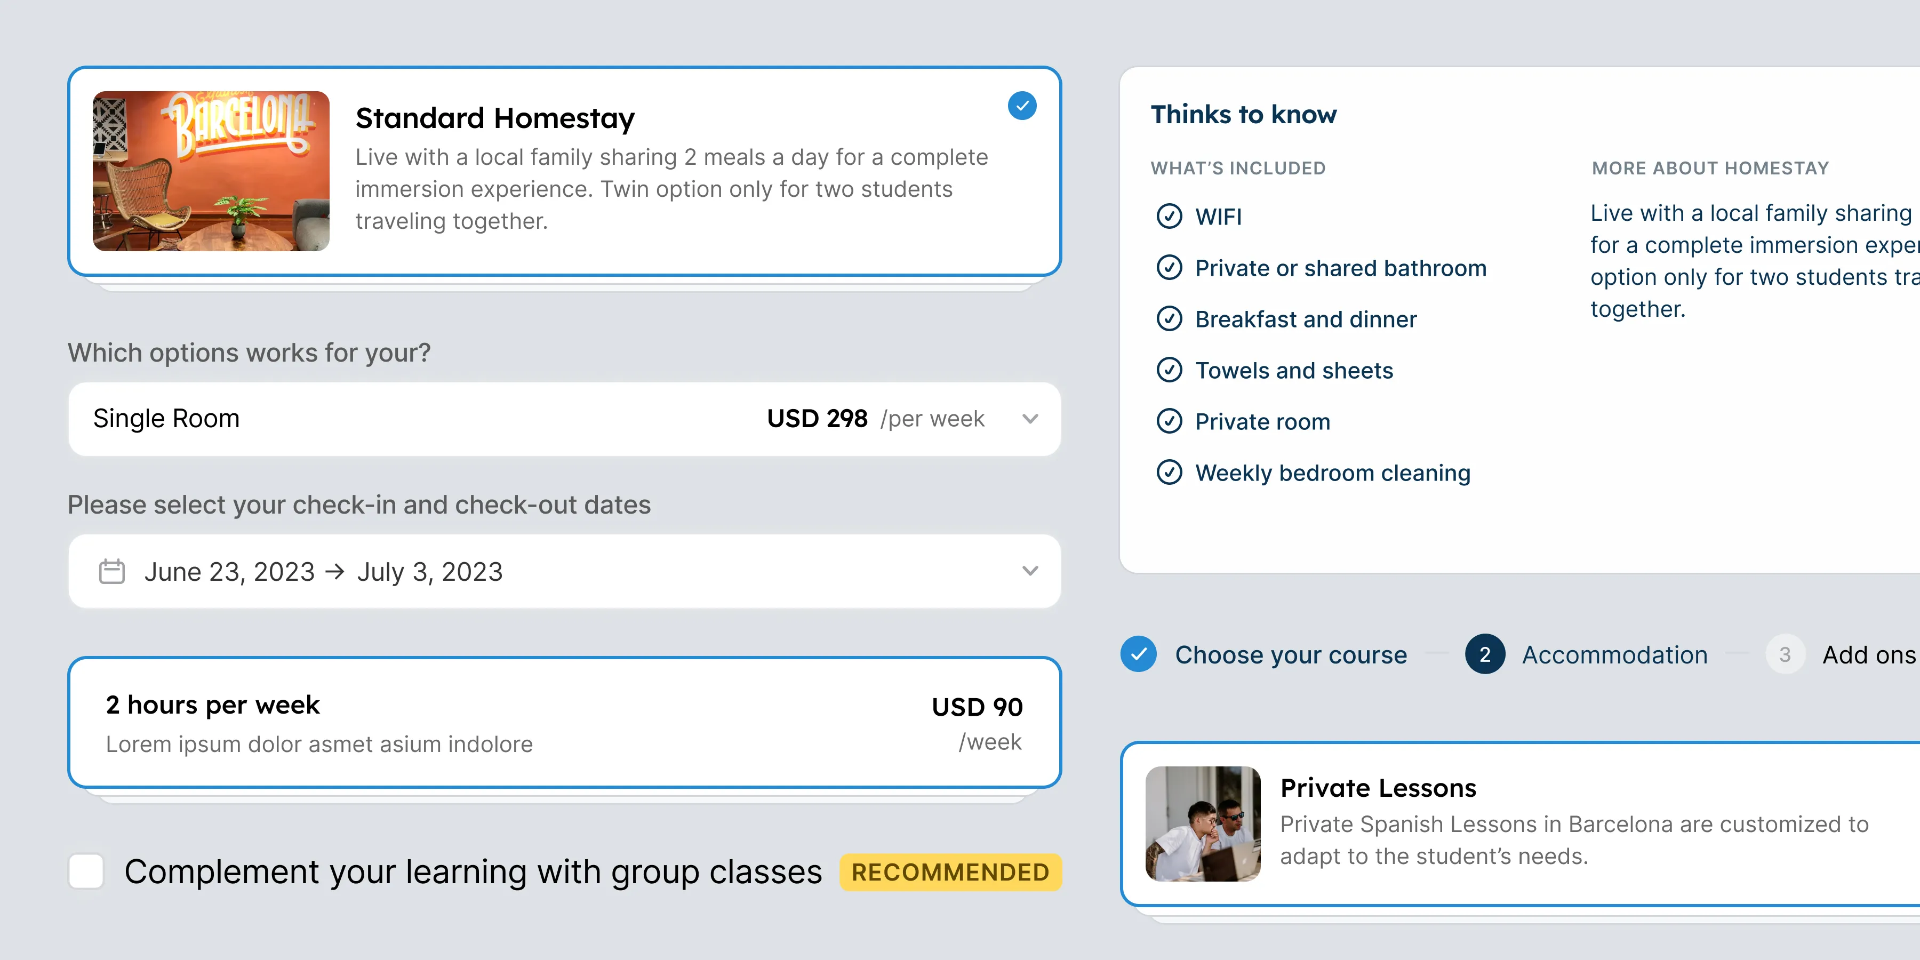The width and height of the screenshot is (1920, 960).
Task: Click the Towels and sheets check icon
Action: pyautogui.click(x=1169, y=370)
